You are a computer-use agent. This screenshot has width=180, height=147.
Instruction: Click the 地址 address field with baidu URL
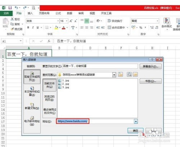click(95, 121)
